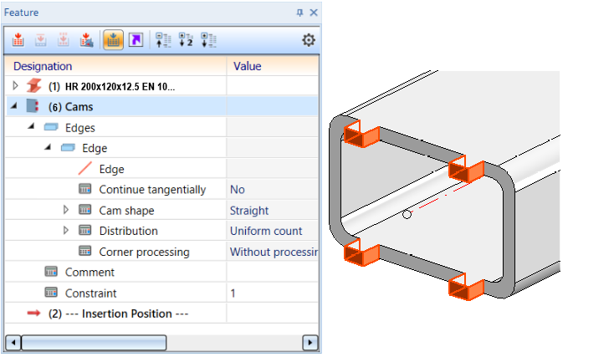Screen dimensions: 614x357
Task: Pin the Feature panel with pushpin icon
Action: [x=300, y=13]
